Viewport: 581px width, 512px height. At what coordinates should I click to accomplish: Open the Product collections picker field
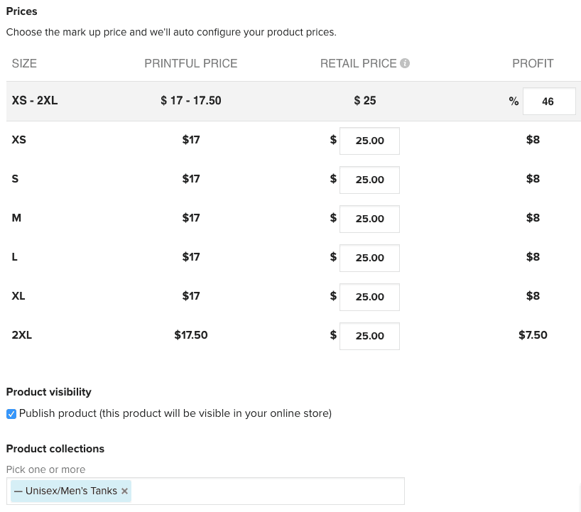[267, 491]
